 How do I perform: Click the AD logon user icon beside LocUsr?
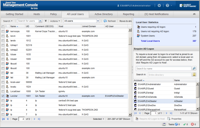pyautogui.click(x=7, y=96)
